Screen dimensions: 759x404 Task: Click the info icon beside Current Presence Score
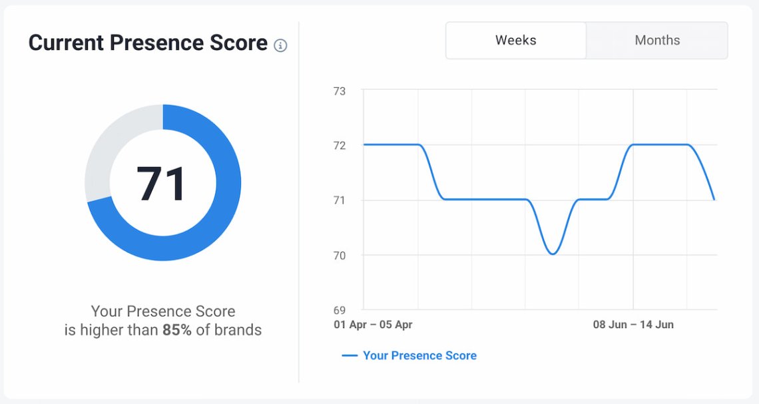tap(280, 45)
